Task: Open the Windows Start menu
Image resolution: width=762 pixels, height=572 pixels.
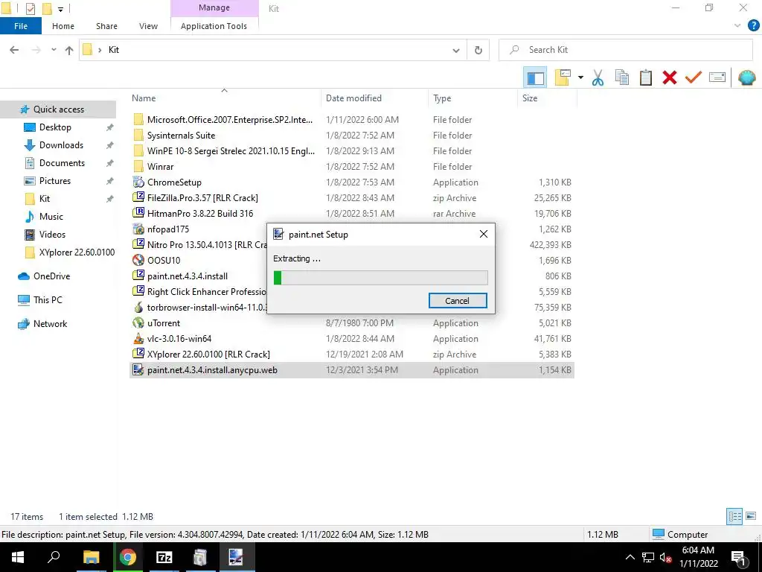Action: coord(18,557)
